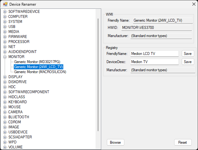
Task: Expand the USB tree node
Action: 5,27
